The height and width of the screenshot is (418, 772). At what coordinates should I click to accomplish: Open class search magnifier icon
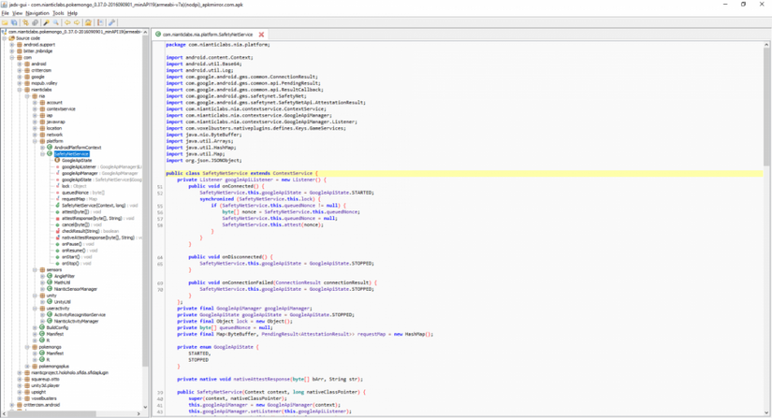55,22
